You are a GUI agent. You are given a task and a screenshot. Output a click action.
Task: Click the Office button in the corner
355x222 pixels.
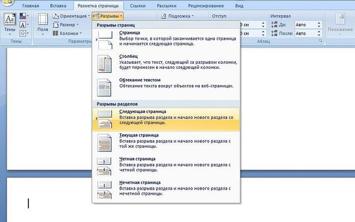coord(5,3)
